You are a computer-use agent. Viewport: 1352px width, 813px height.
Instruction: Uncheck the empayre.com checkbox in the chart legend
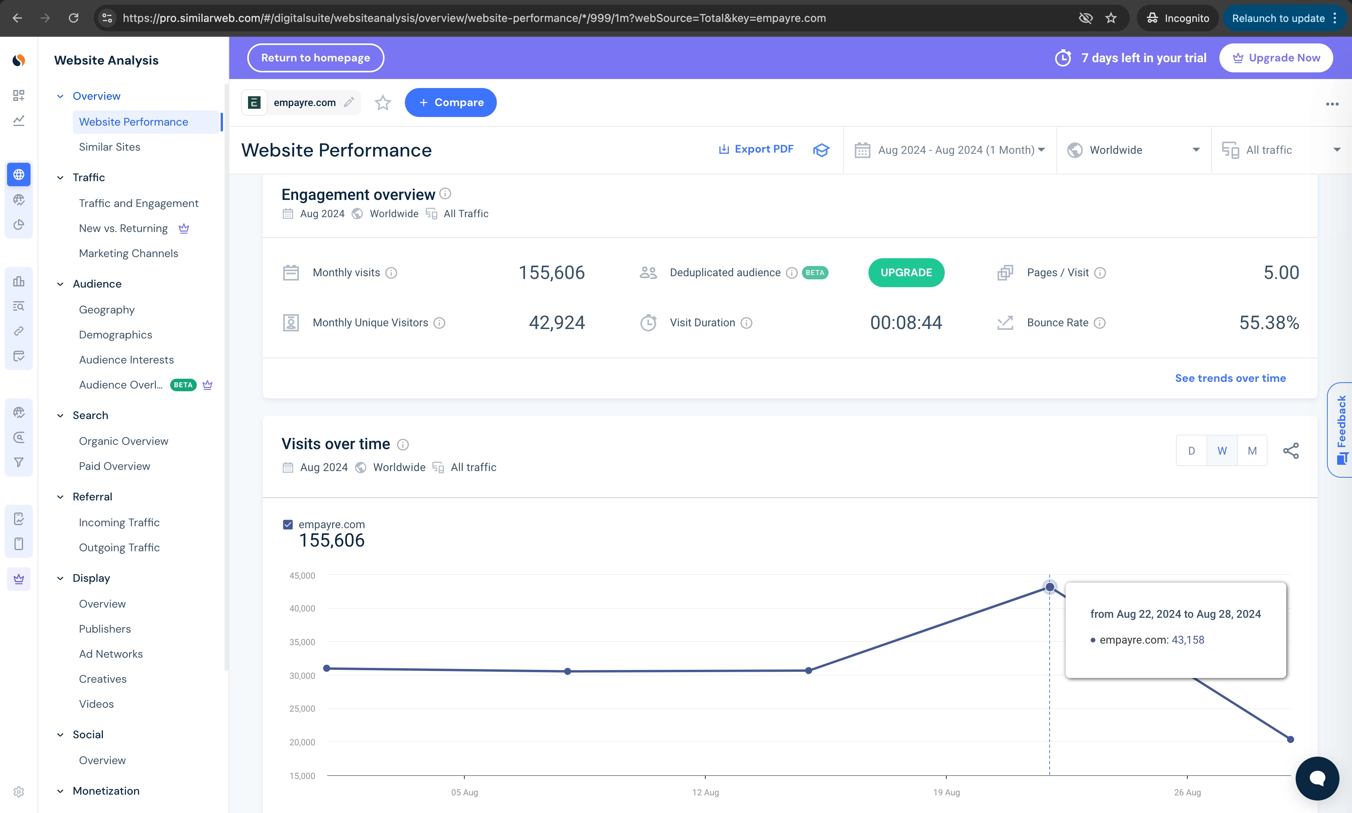click(x=288, y=524)
